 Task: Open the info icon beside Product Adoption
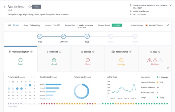31,52
